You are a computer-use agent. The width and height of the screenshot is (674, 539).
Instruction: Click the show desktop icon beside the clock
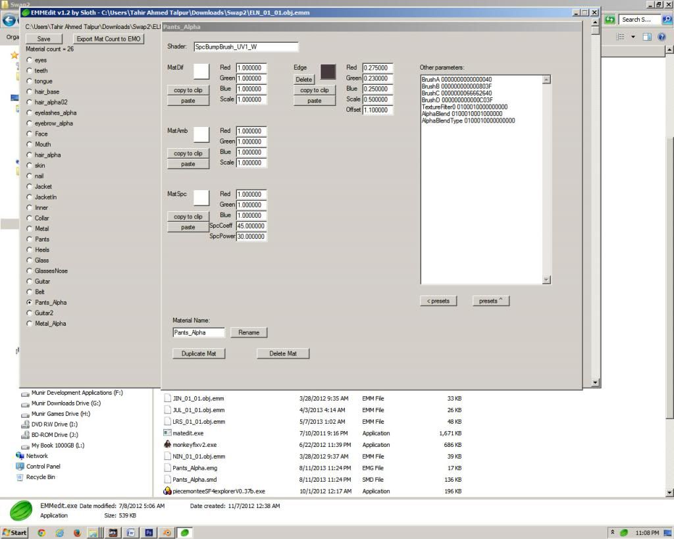click(x=667, y=533)
